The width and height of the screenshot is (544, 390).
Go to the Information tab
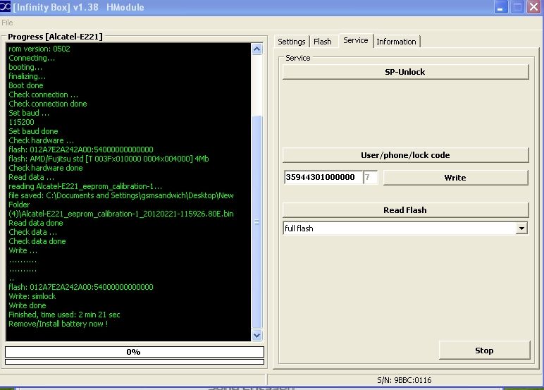(x=396, y=42)
